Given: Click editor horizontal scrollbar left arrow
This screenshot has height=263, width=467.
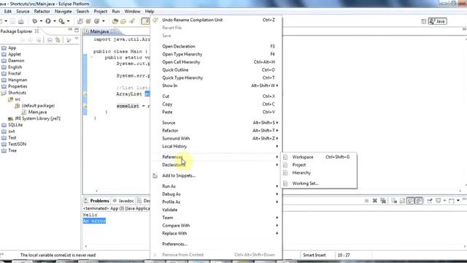Looking at the screenshot, I should click(x=96, y=191).
